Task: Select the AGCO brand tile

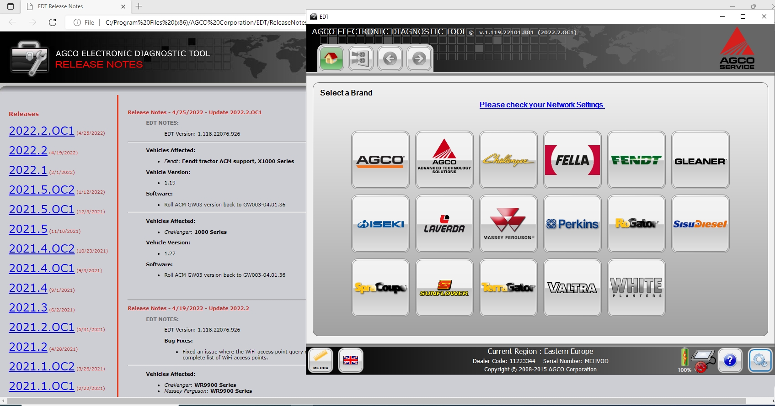Action: (380, 160)
